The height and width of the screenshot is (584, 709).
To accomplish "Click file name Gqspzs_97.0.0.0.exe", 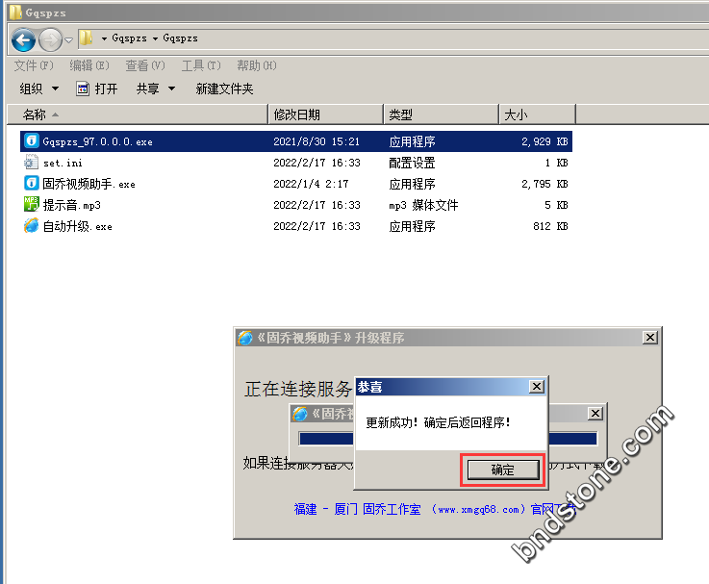I will pos(98,141).
